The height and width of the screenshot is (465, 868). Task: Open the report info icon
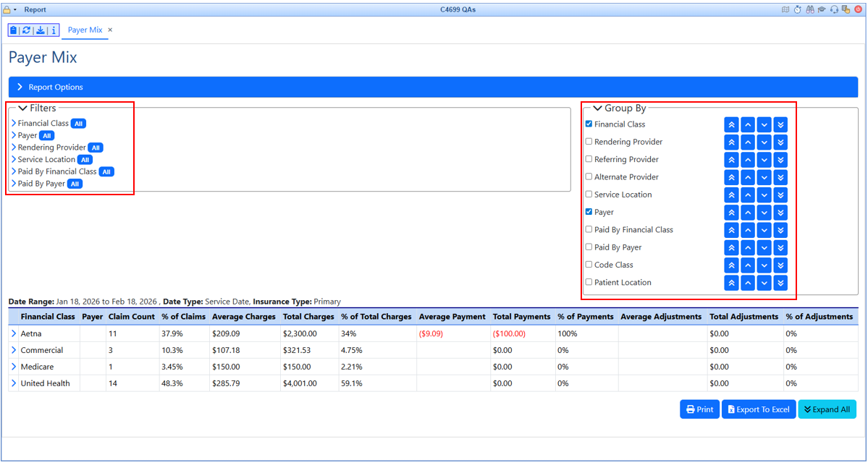click(x=53, y=30)
